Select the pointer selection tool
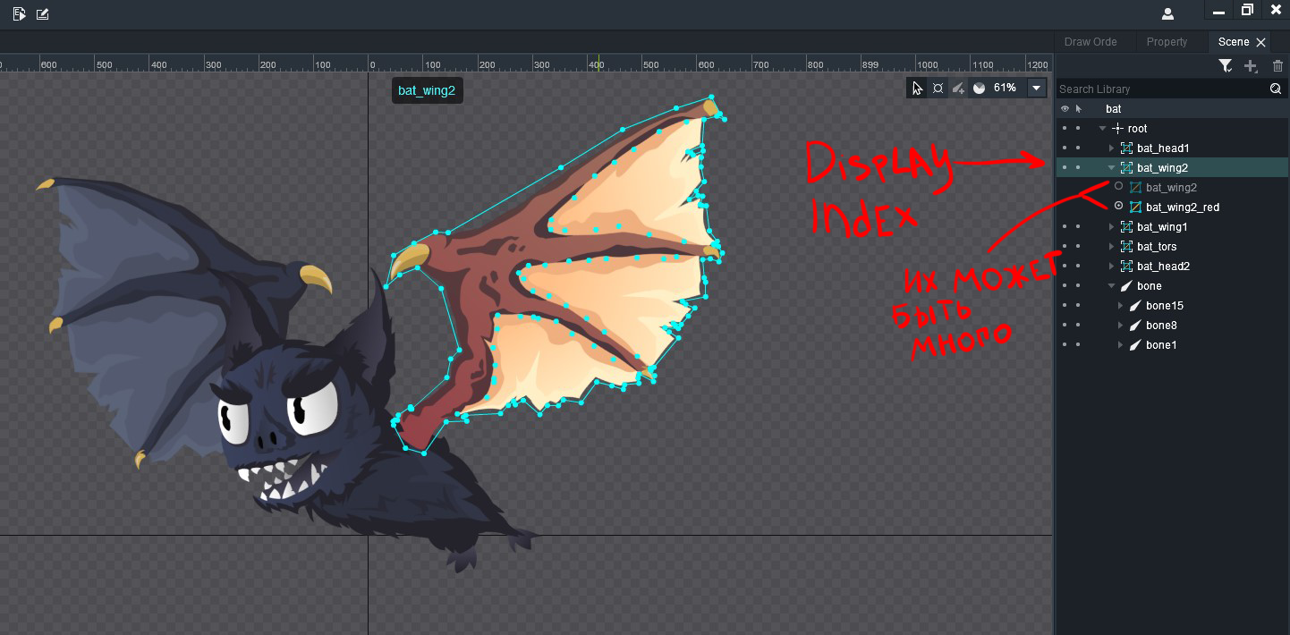Viewport: 1290px width, 635px height. tap(917, 88)
